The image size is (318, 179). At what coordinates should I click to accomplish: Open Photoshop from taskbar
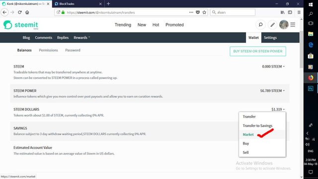click(x=311, y=89)
